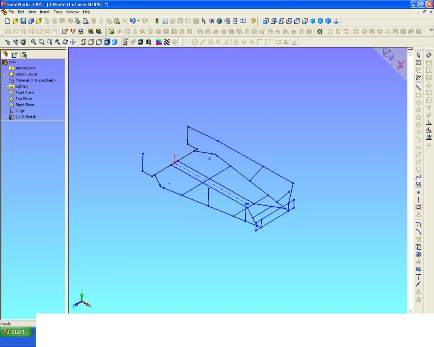Click the Save icon in the toolbar

tap(23, 21)
